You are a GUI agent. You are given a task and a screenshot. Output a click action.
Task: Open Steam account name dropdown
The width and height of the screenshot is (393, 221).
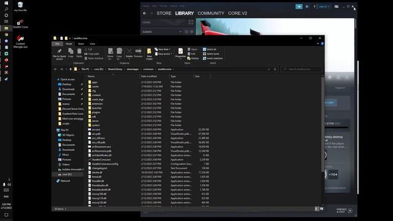click(x=324, y=7)
